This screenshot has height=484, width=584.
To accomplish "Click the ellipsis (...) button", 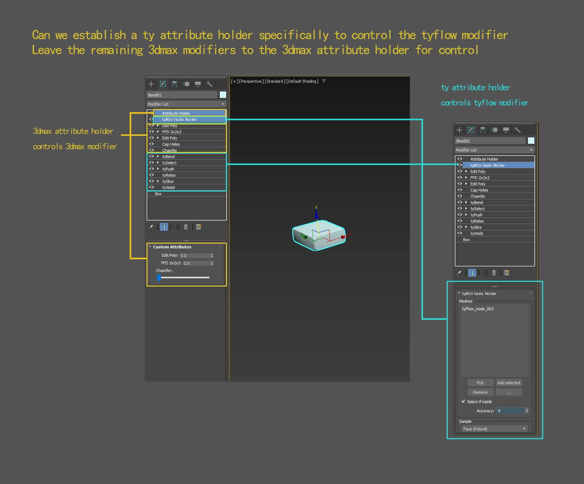I will point(509,392).
